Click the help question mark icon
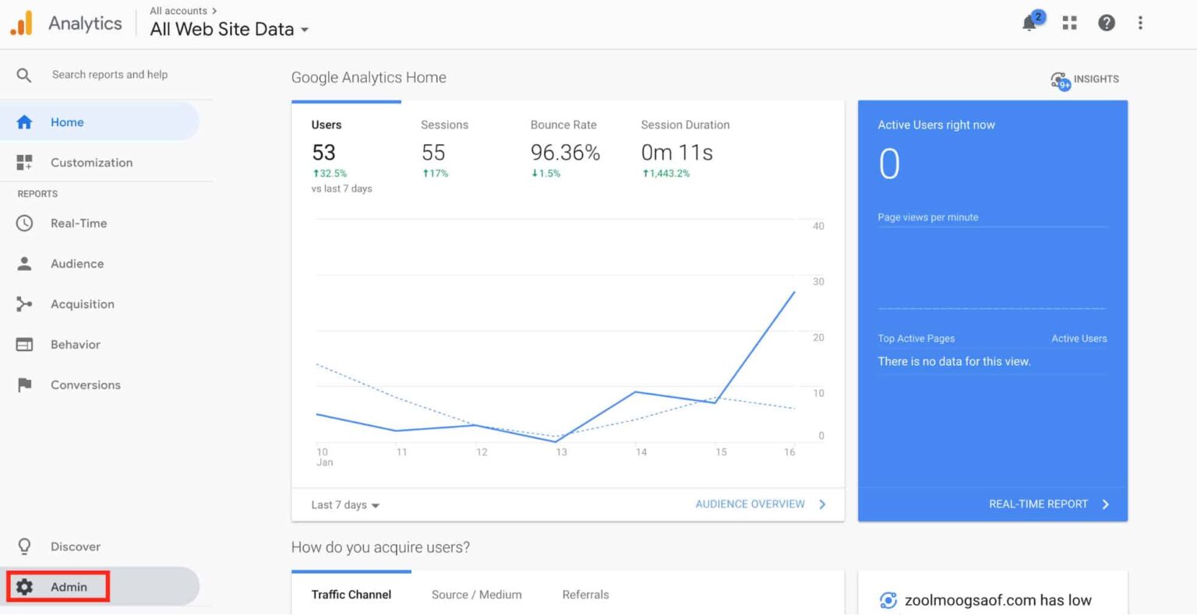Viewport: 1197px width, 615px height. coord(1106,23)
